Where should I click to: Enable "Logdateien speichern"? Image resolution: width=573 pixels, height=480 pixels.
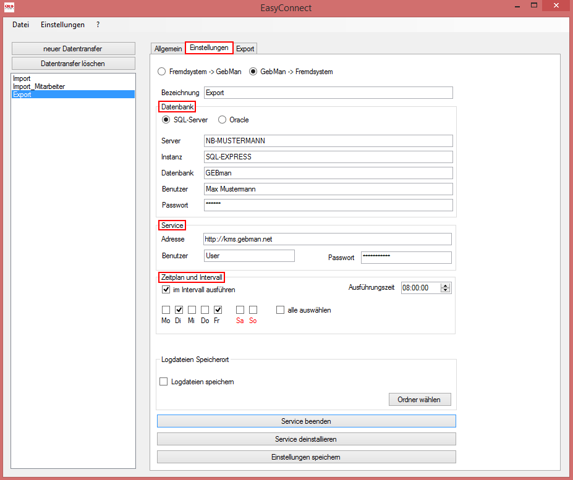pyautogui.click(x=163, y=381)
